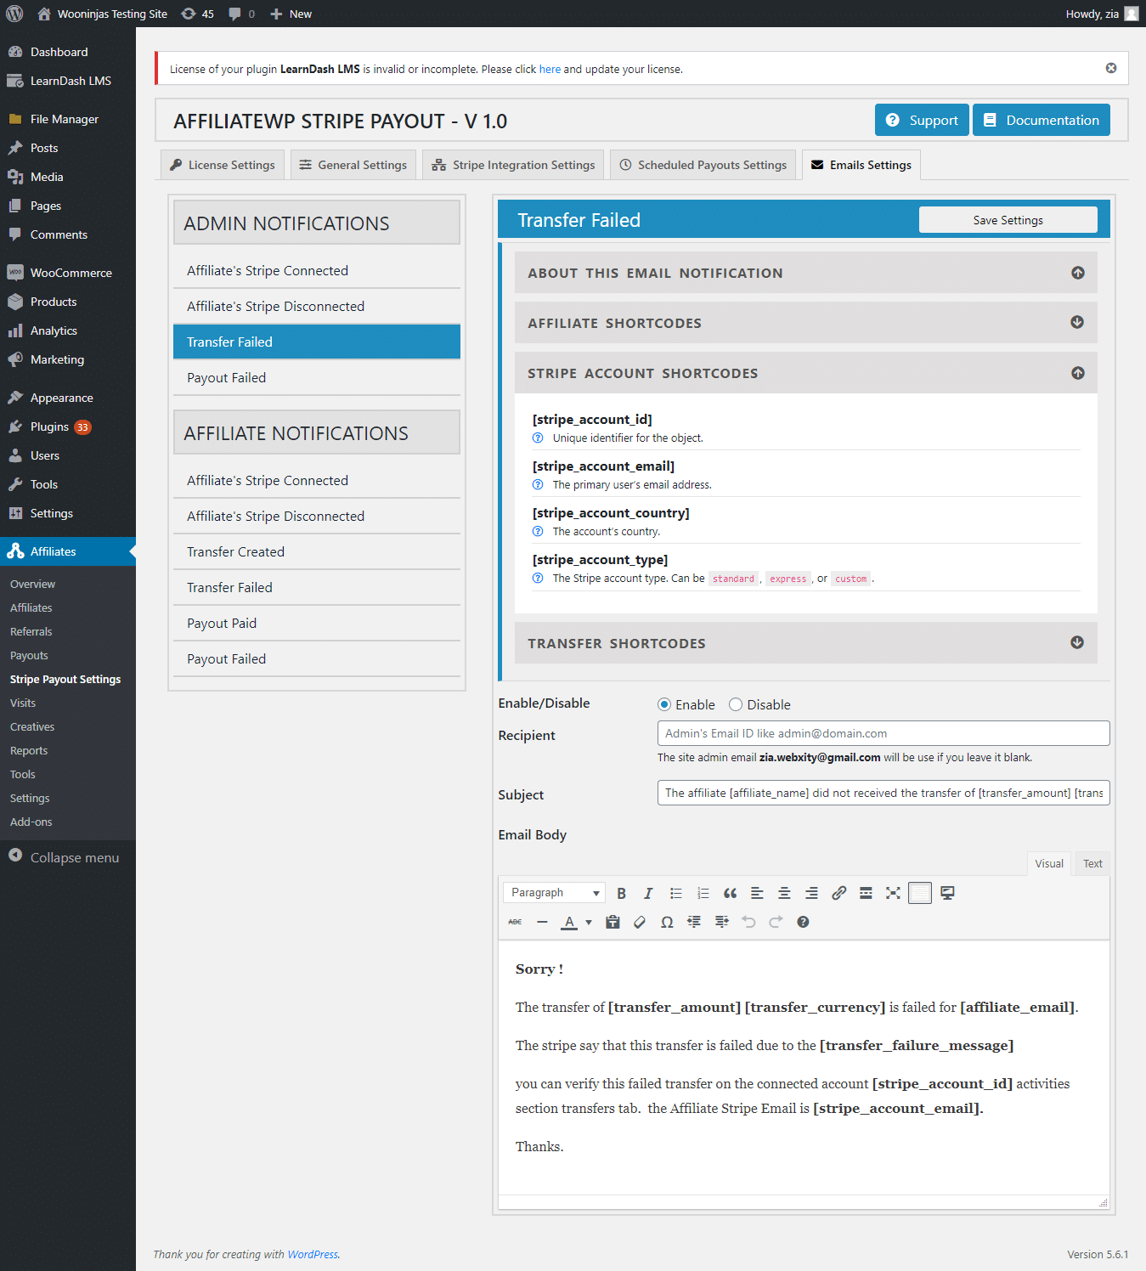The height and width of the screenshot is (1271, 1146).
Task: Add New content from admin bar
Action: (x=291, y=14)
